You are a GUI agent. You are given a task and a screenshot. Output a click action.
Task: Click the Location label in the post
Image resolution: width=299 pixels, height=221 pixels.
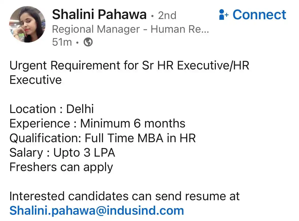point(33,109)
